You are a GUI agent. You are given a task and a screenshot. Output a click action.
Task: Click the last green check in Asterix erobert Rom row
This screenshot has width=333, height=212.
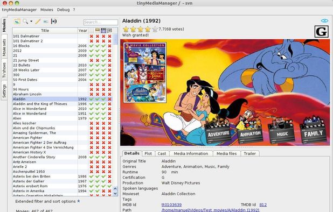coord(109,186)
